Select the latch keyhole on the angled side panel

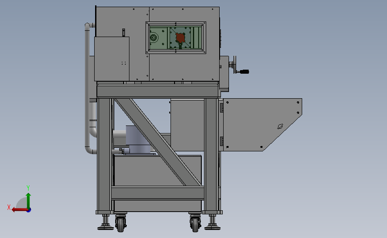[280, 126]
